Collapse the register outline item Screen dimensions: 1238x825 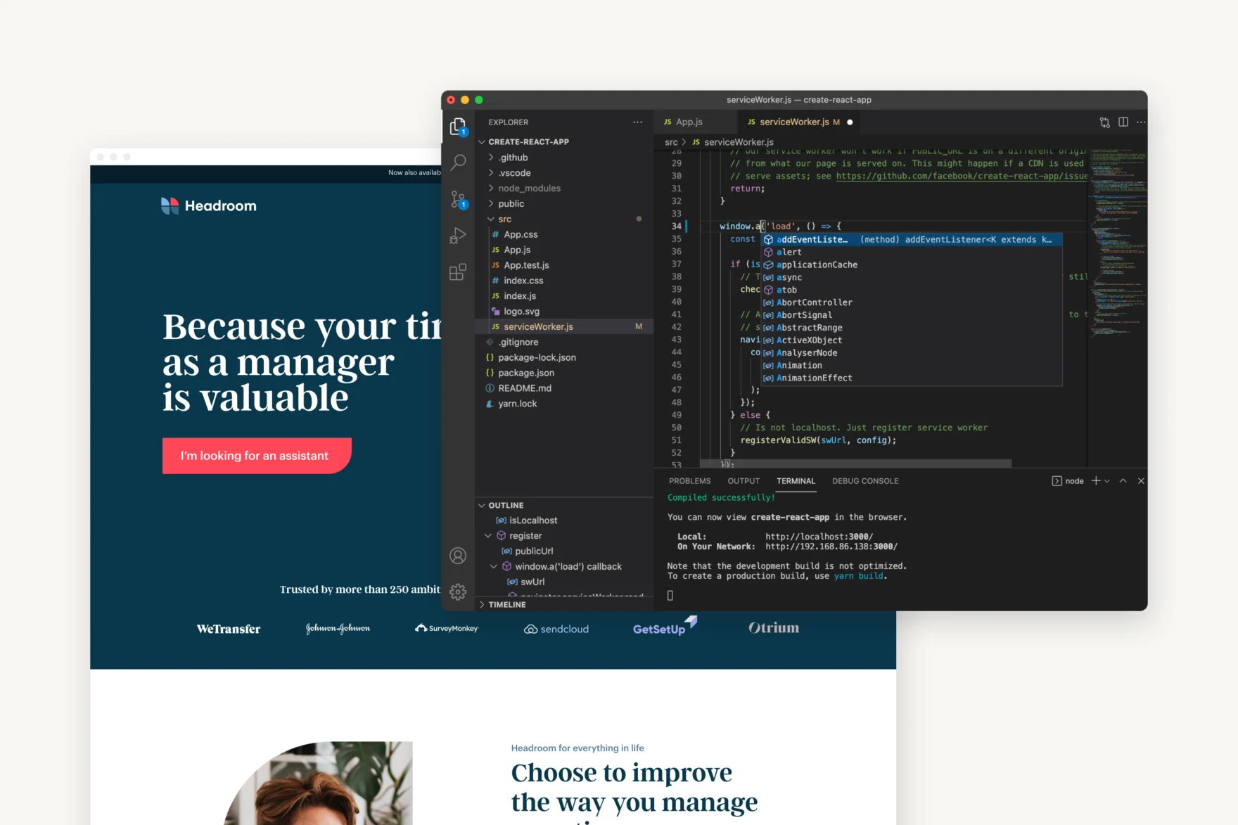coord(488,536)
